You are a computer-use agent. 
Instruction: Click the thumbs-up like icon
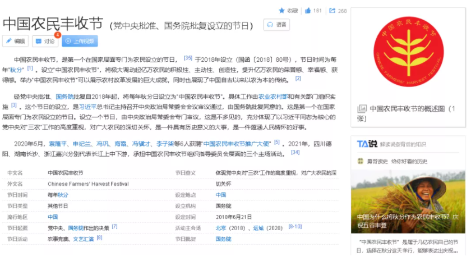(x=308, y=11)
